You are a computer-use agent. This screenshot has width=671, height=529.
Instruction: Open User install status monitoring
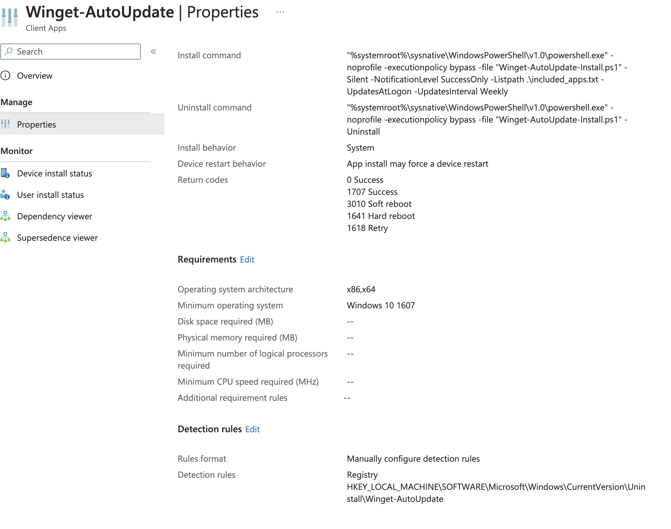click(51, 195)
